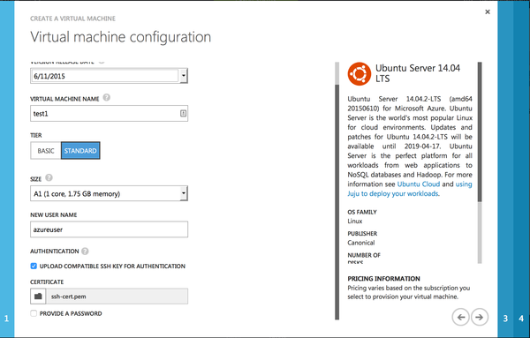The image size is (530, 338).
Task: Jump to wizard step 1
Action: click(7, 318)
